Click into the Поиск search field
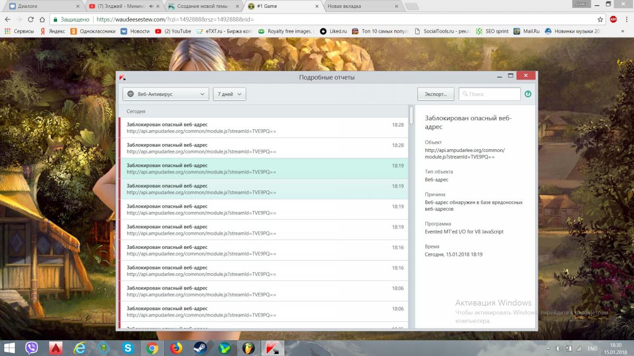634x356 pixels. tap(489, 94)
